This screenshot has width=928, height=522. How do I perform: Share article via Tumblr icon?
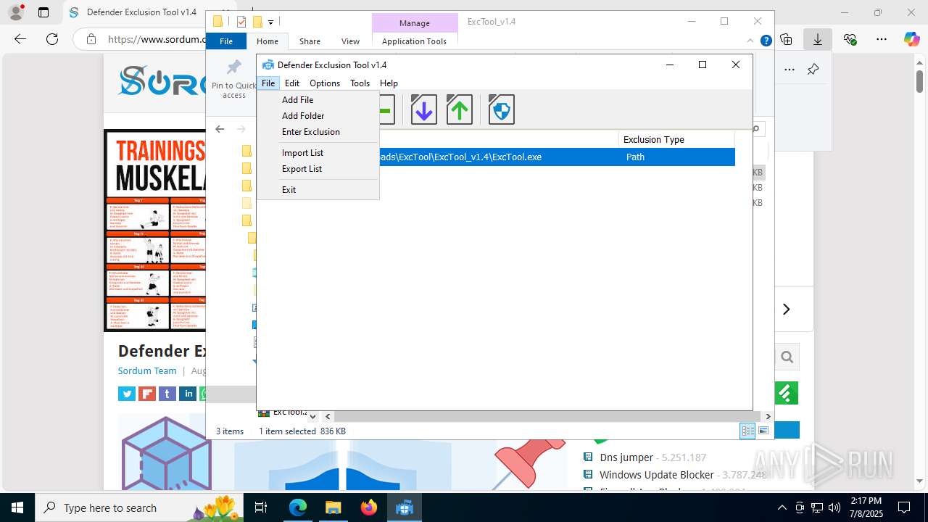pos(167,394)
